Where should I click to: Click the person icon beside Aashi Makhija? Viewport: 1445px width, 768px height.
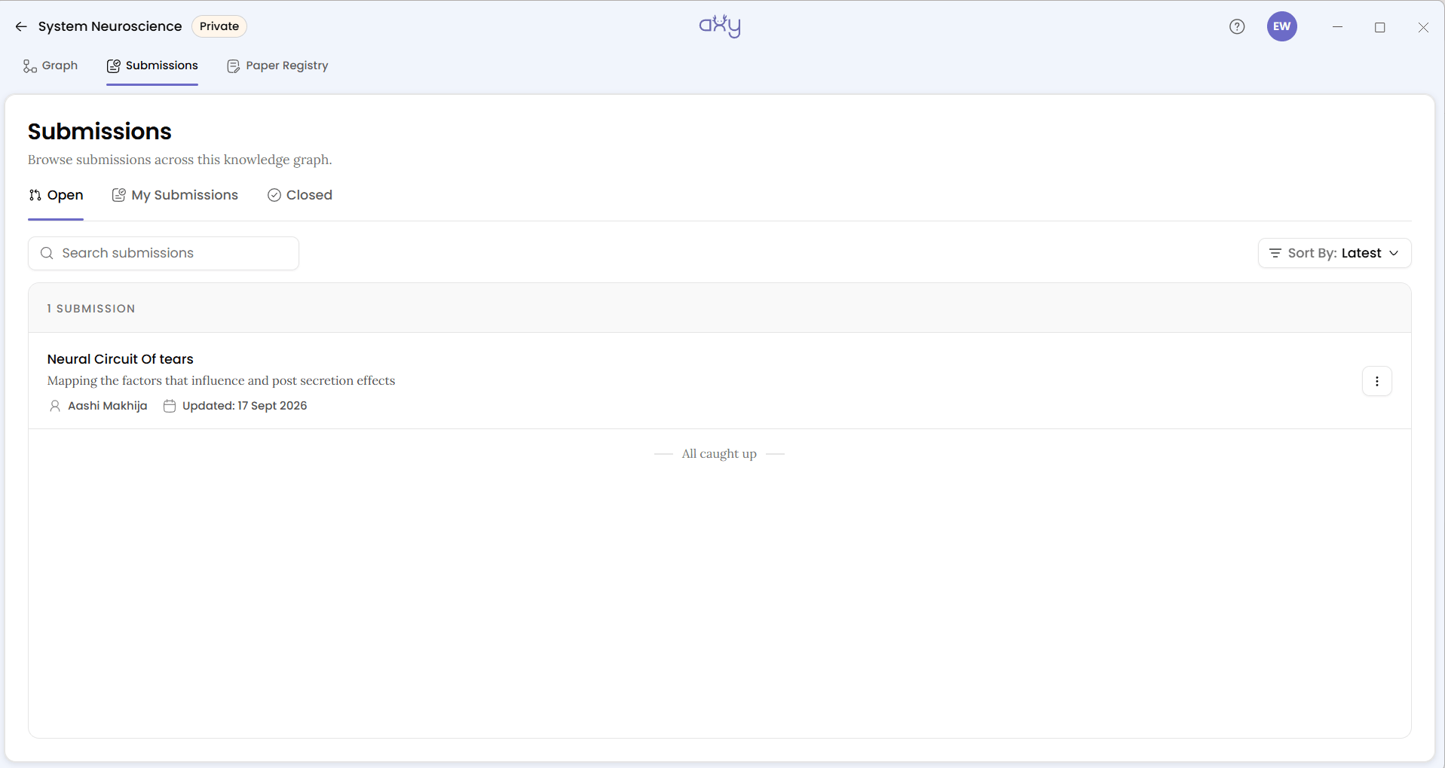click(x=55, y=406)
